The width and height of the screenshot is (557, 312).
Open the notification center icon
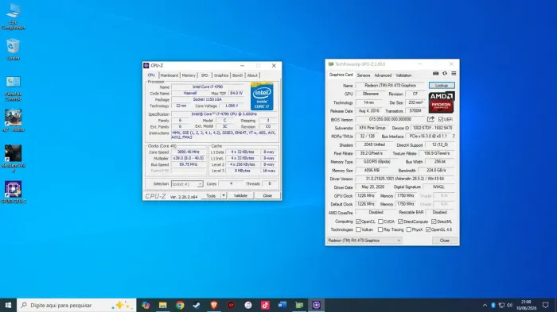click(x=546, y=305)
